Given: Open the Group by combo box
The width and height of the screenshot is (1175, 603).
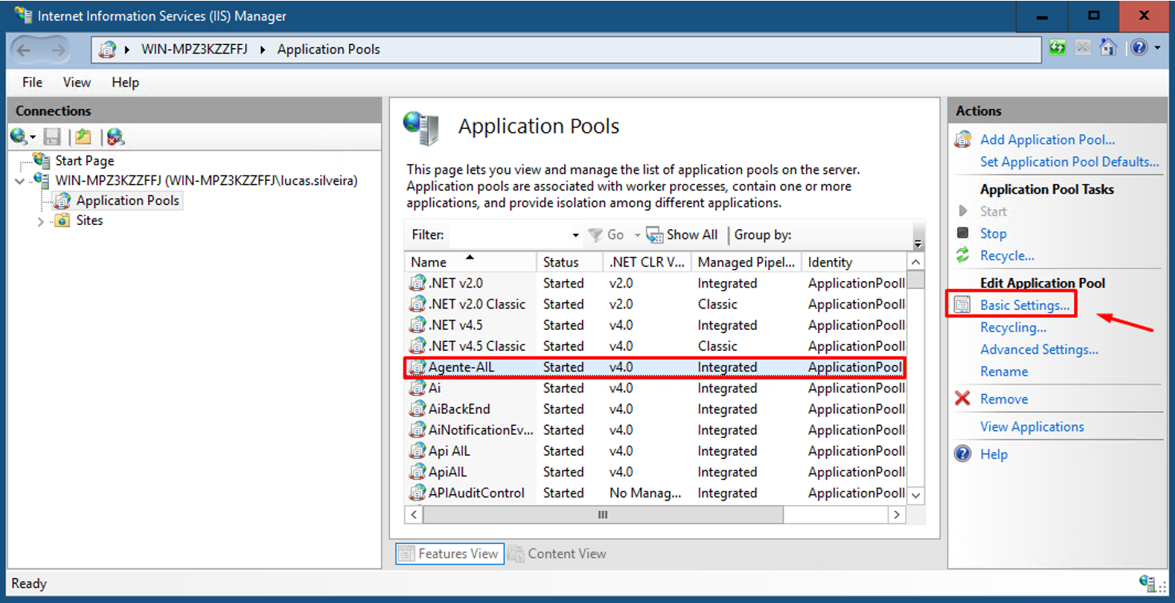Looking at the screenshot, I should click(852, 235).
